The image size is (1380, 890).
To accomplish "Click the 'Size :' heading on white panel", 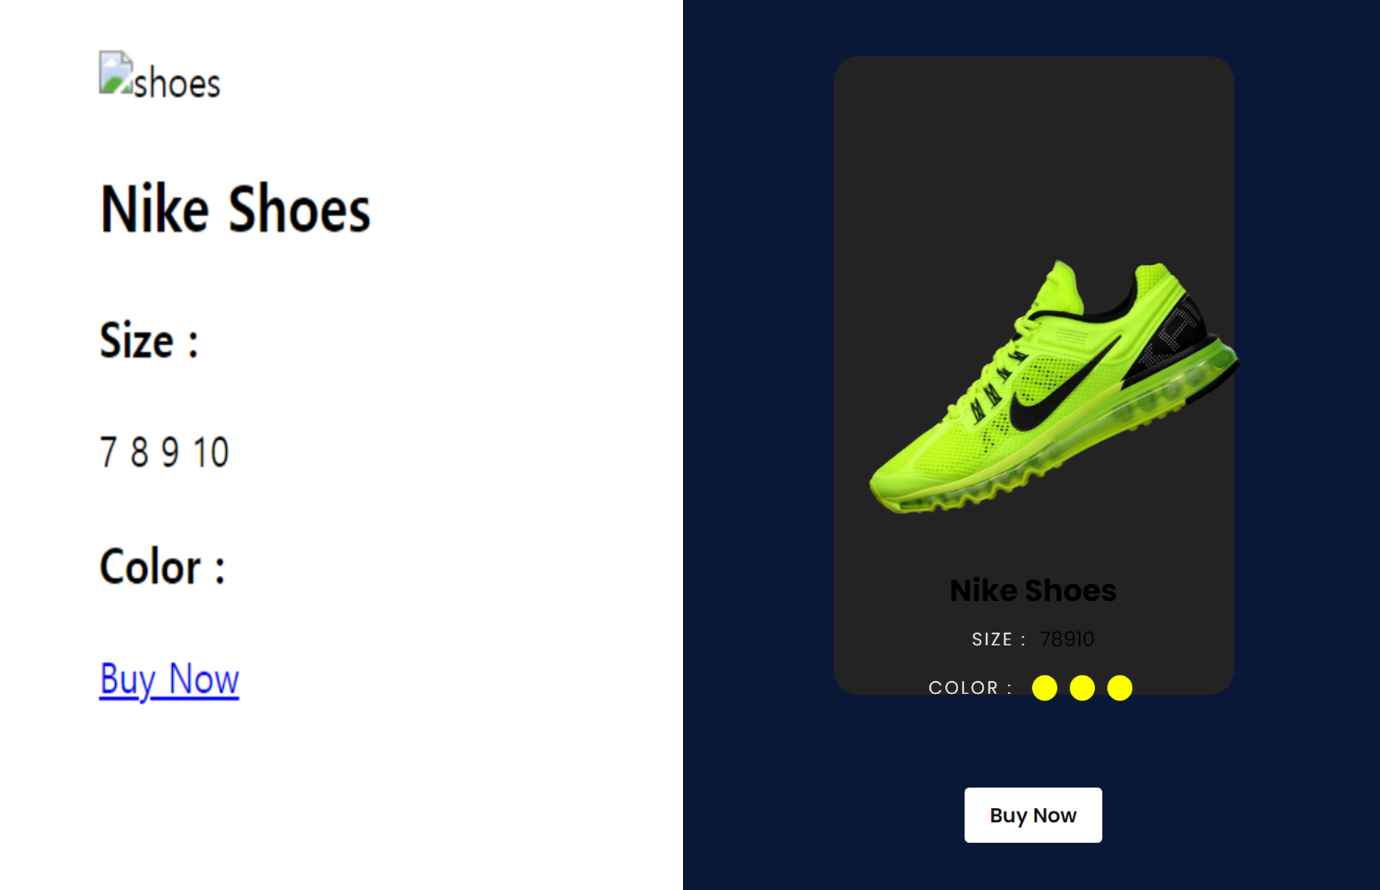I will (148, 340).
